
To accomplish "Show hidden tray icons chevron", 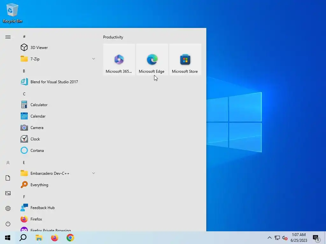I will (269, 238).
